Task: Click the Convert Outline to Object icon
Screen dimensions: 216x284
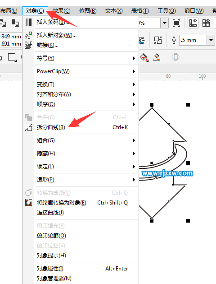Action: [28, 203]
